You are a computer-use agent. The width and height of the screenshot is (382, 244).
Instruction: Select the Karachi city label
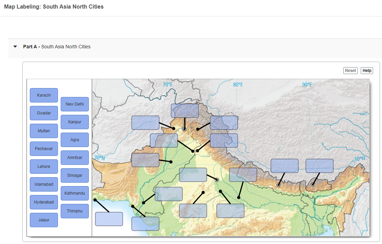tap(44, 95)
